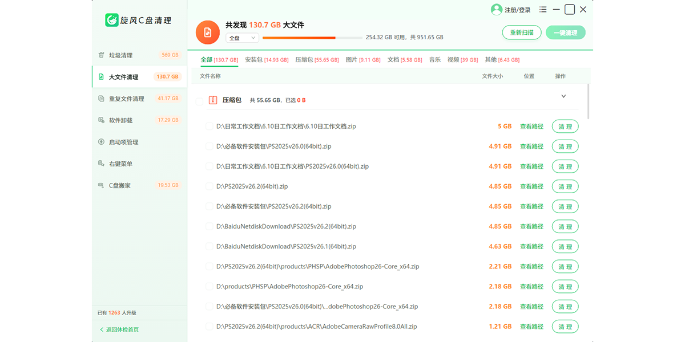The image size is (685, 342).
Task: Click the 注册/登录 user avatar icon
Action: point(496,10)
